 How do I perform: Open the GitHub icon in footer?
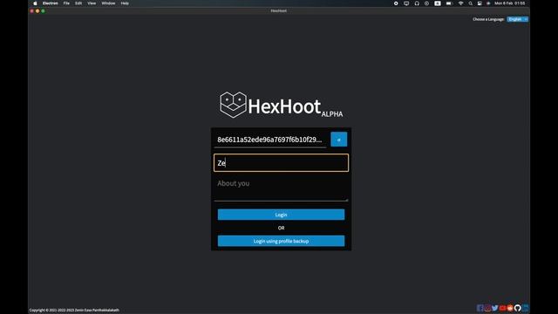click(x=517, y=308)
